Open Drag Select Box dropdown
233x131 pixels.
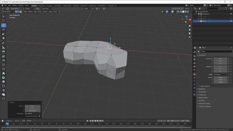click(x=47, y=9)
